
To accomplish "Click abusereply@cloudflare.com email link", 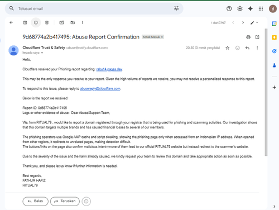I will pos(100,89).
